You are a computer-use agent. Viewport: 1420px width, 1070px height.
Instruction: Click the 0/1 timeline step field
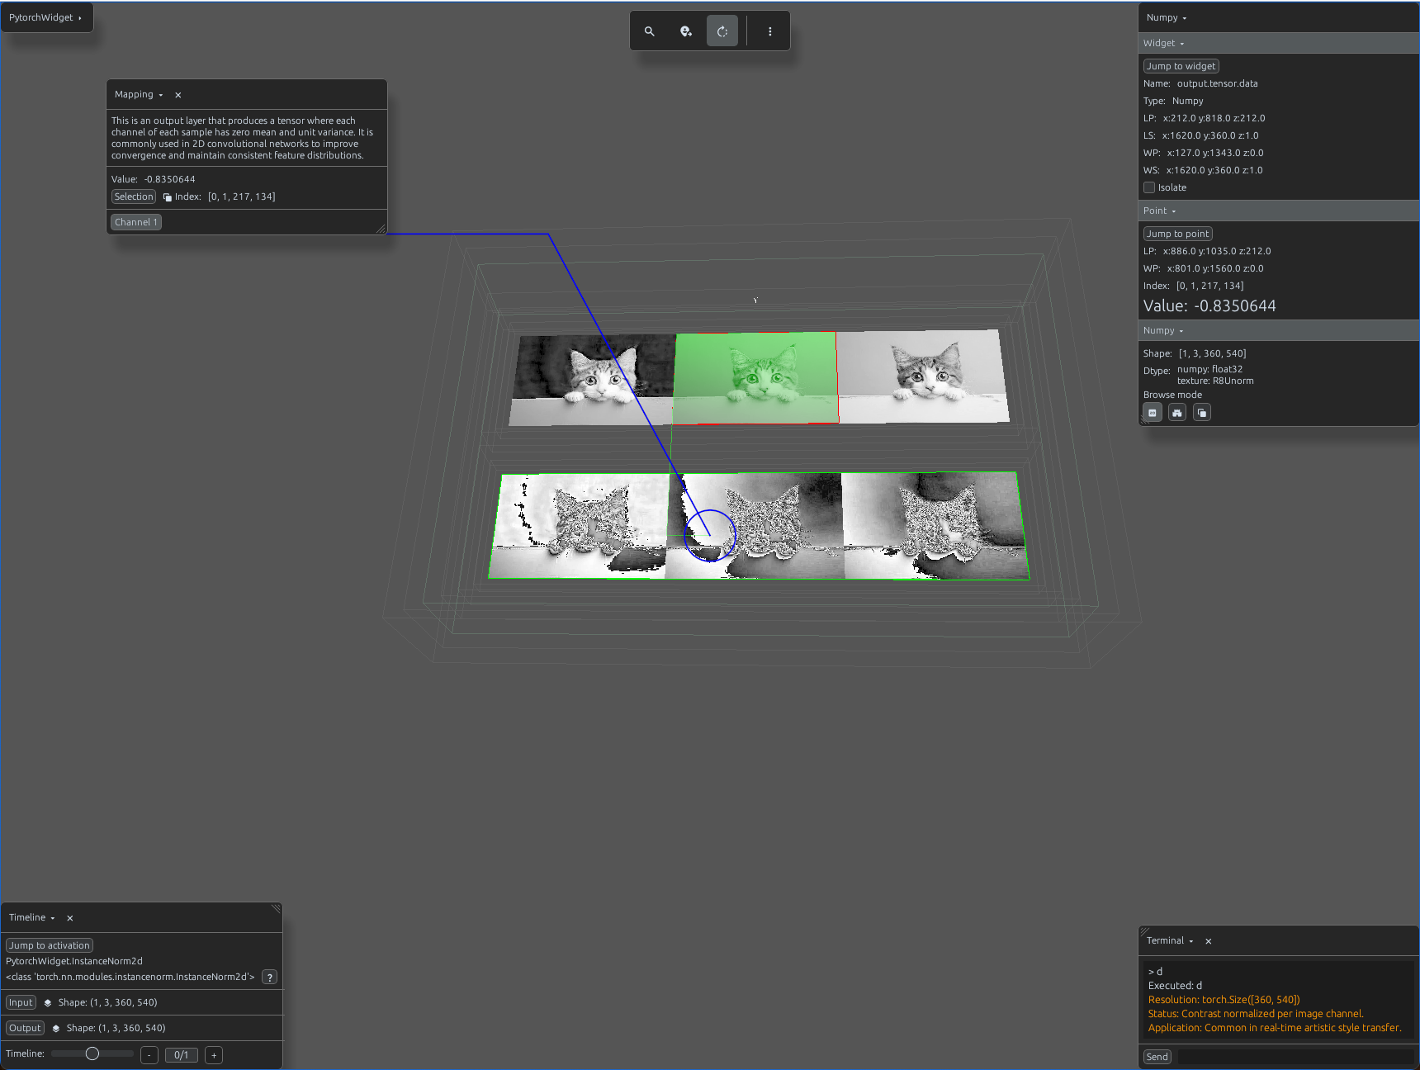(182, 1055)
